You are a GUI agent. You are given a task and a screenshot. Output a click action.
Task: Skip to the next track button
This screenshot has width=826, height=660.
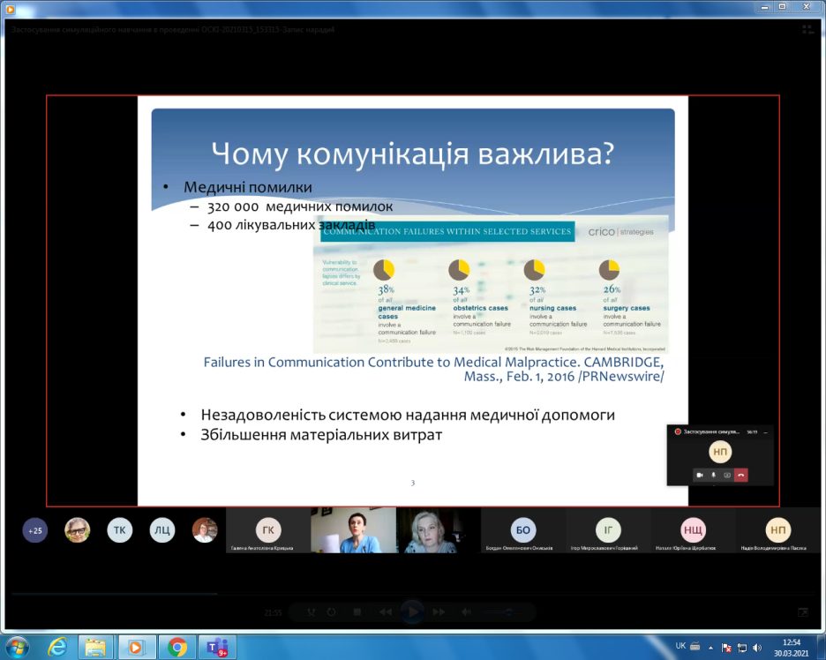click(x=439, y=611)
